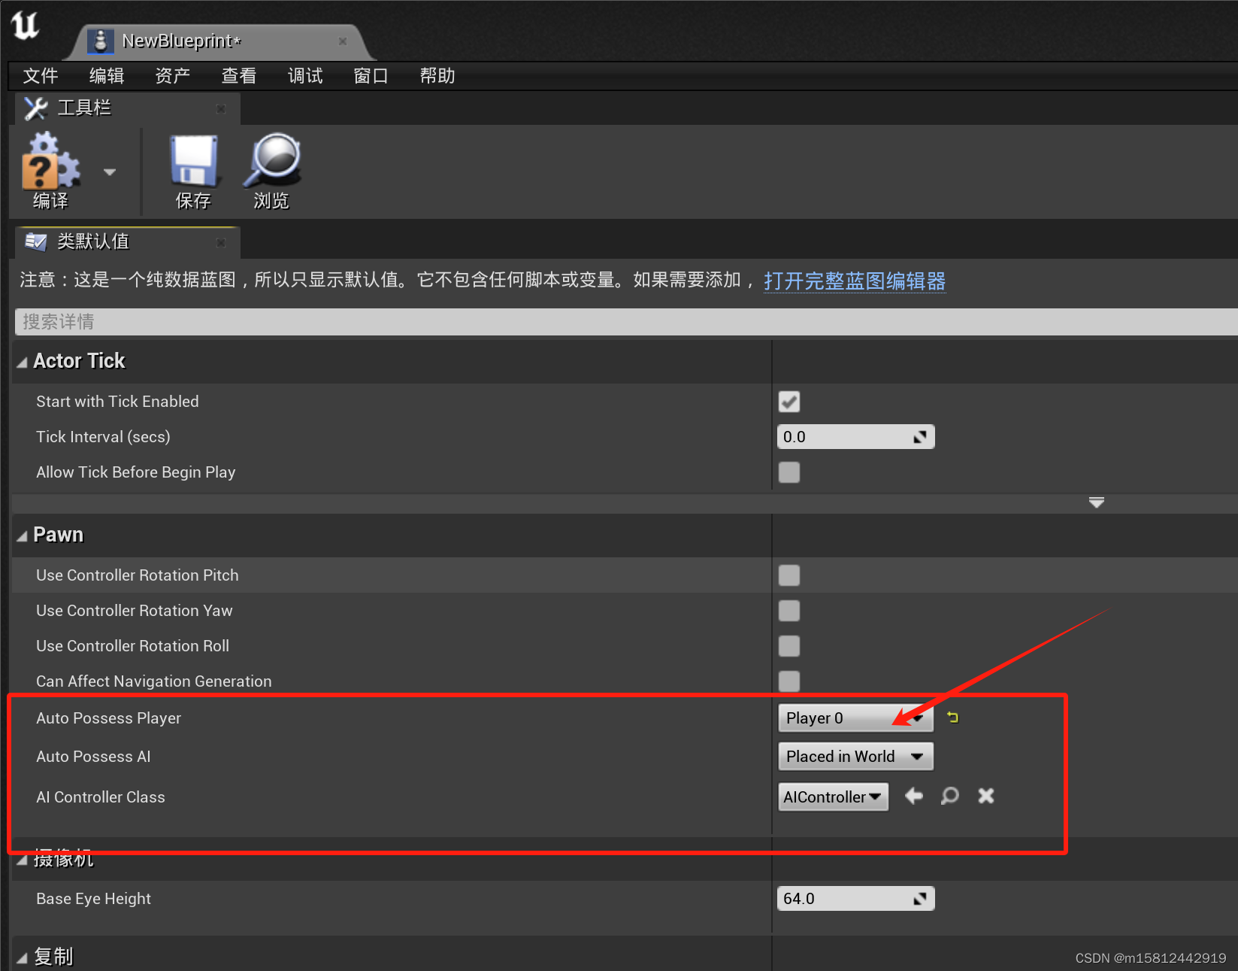Enable Allow Tick Before Begin Play
The height and width of the screenshot is (971, 1238).
point(789,472)
